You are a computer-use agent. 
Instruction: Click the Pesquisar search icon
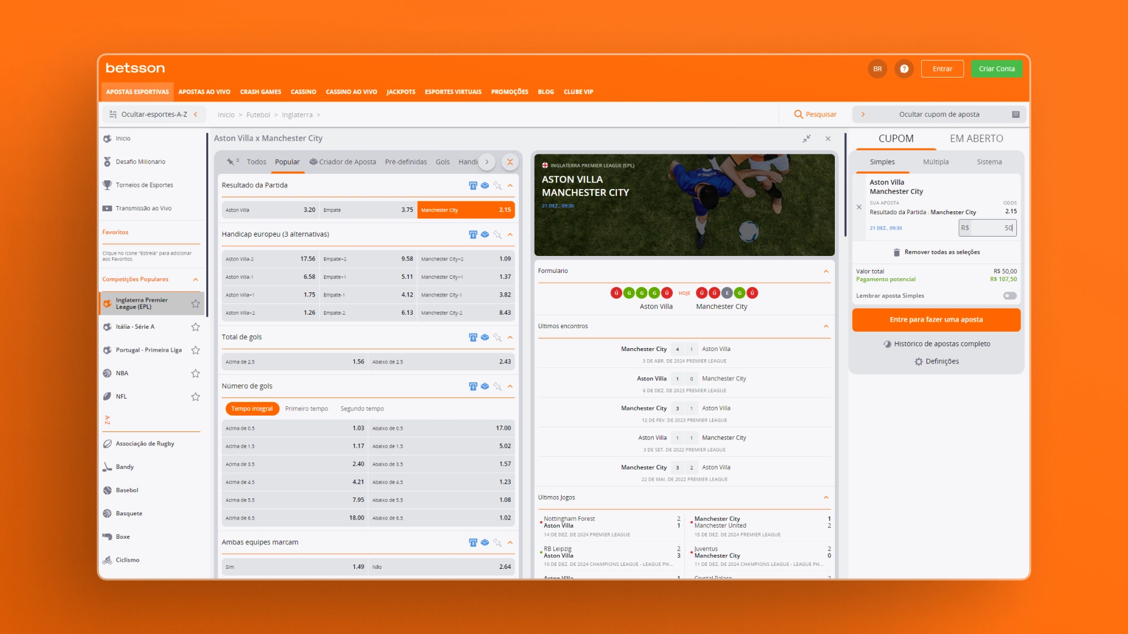[798, 114]
